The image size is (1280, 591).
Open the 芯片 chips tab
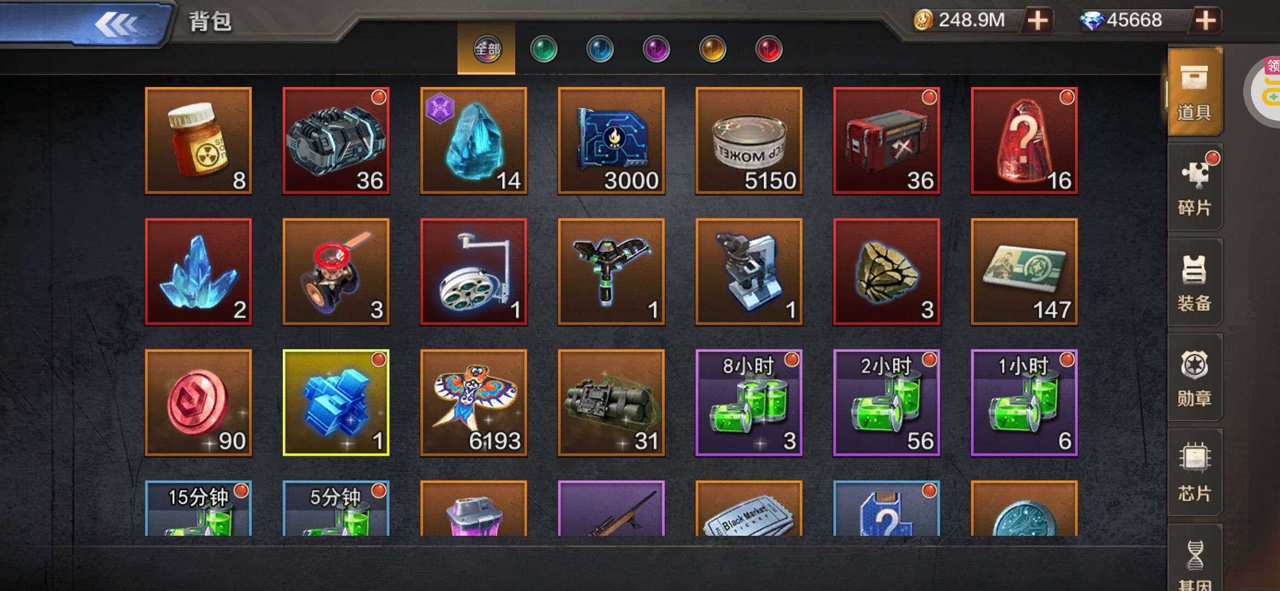(x=1195, y=473)
